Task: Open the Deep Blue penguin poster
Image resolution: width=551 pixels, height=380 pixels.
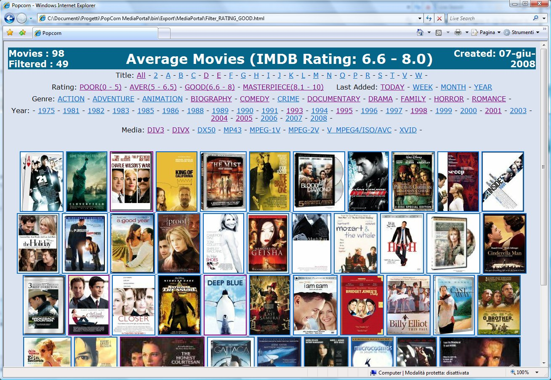Action: [x=225, y=305]
